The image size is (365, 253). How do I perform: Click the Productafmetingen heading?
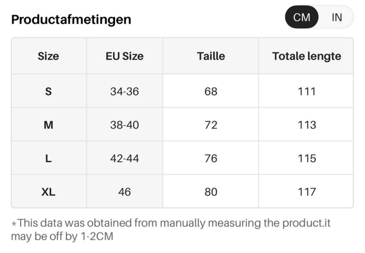click(71, 19)
